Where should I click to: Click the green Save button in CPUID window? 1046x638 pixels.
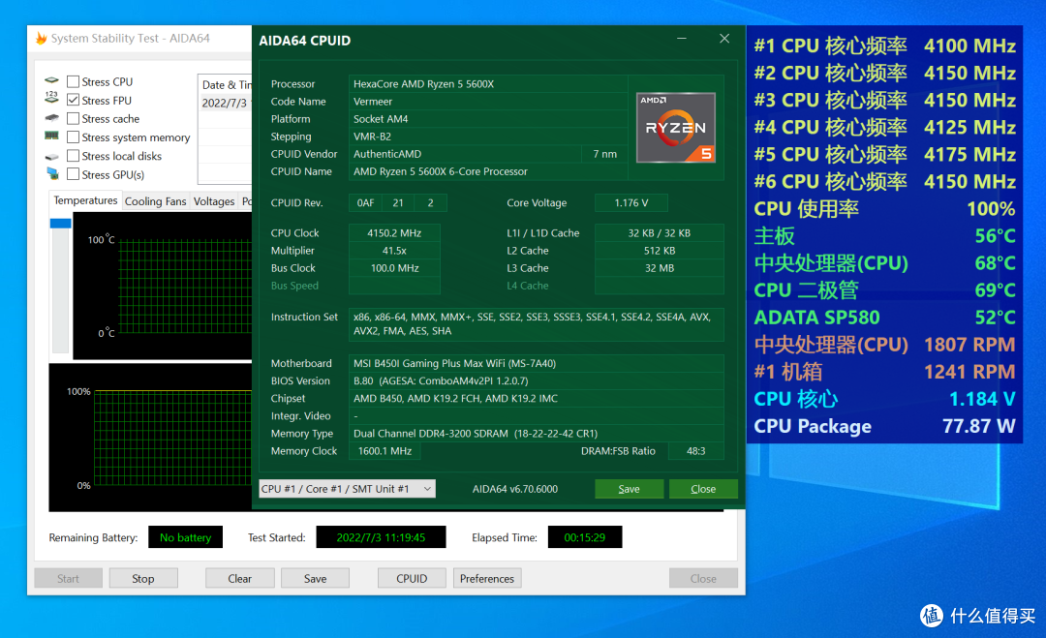click(x=630, y=489)
